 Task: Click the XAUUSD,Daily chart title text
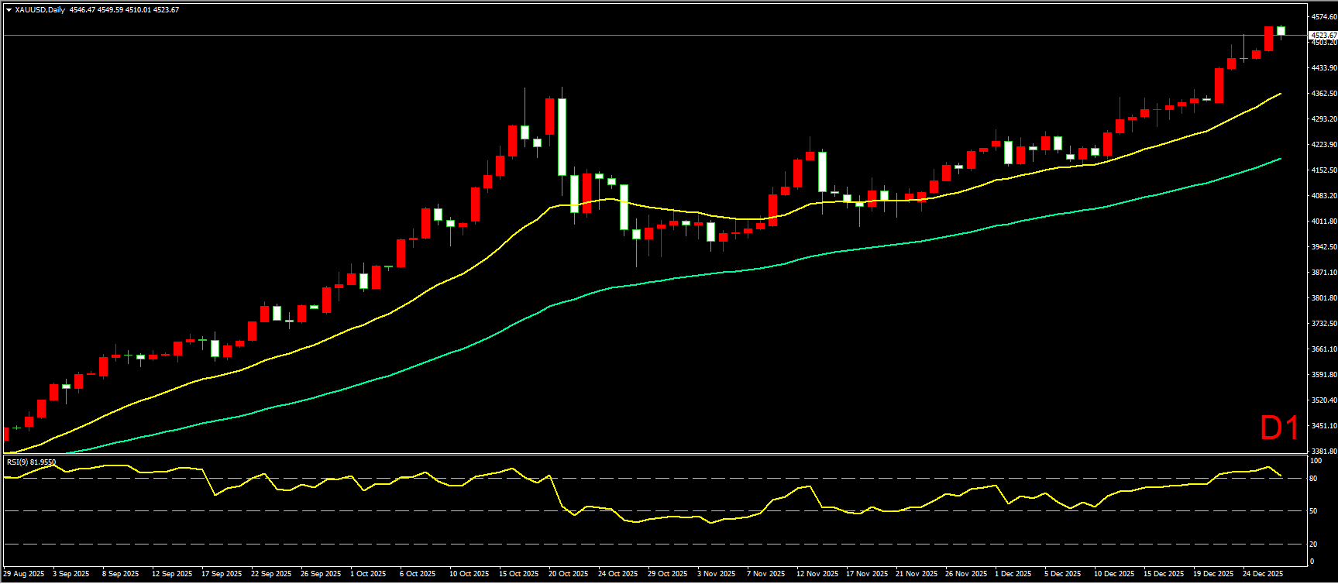pyautogui.click(x=40, y=10)
